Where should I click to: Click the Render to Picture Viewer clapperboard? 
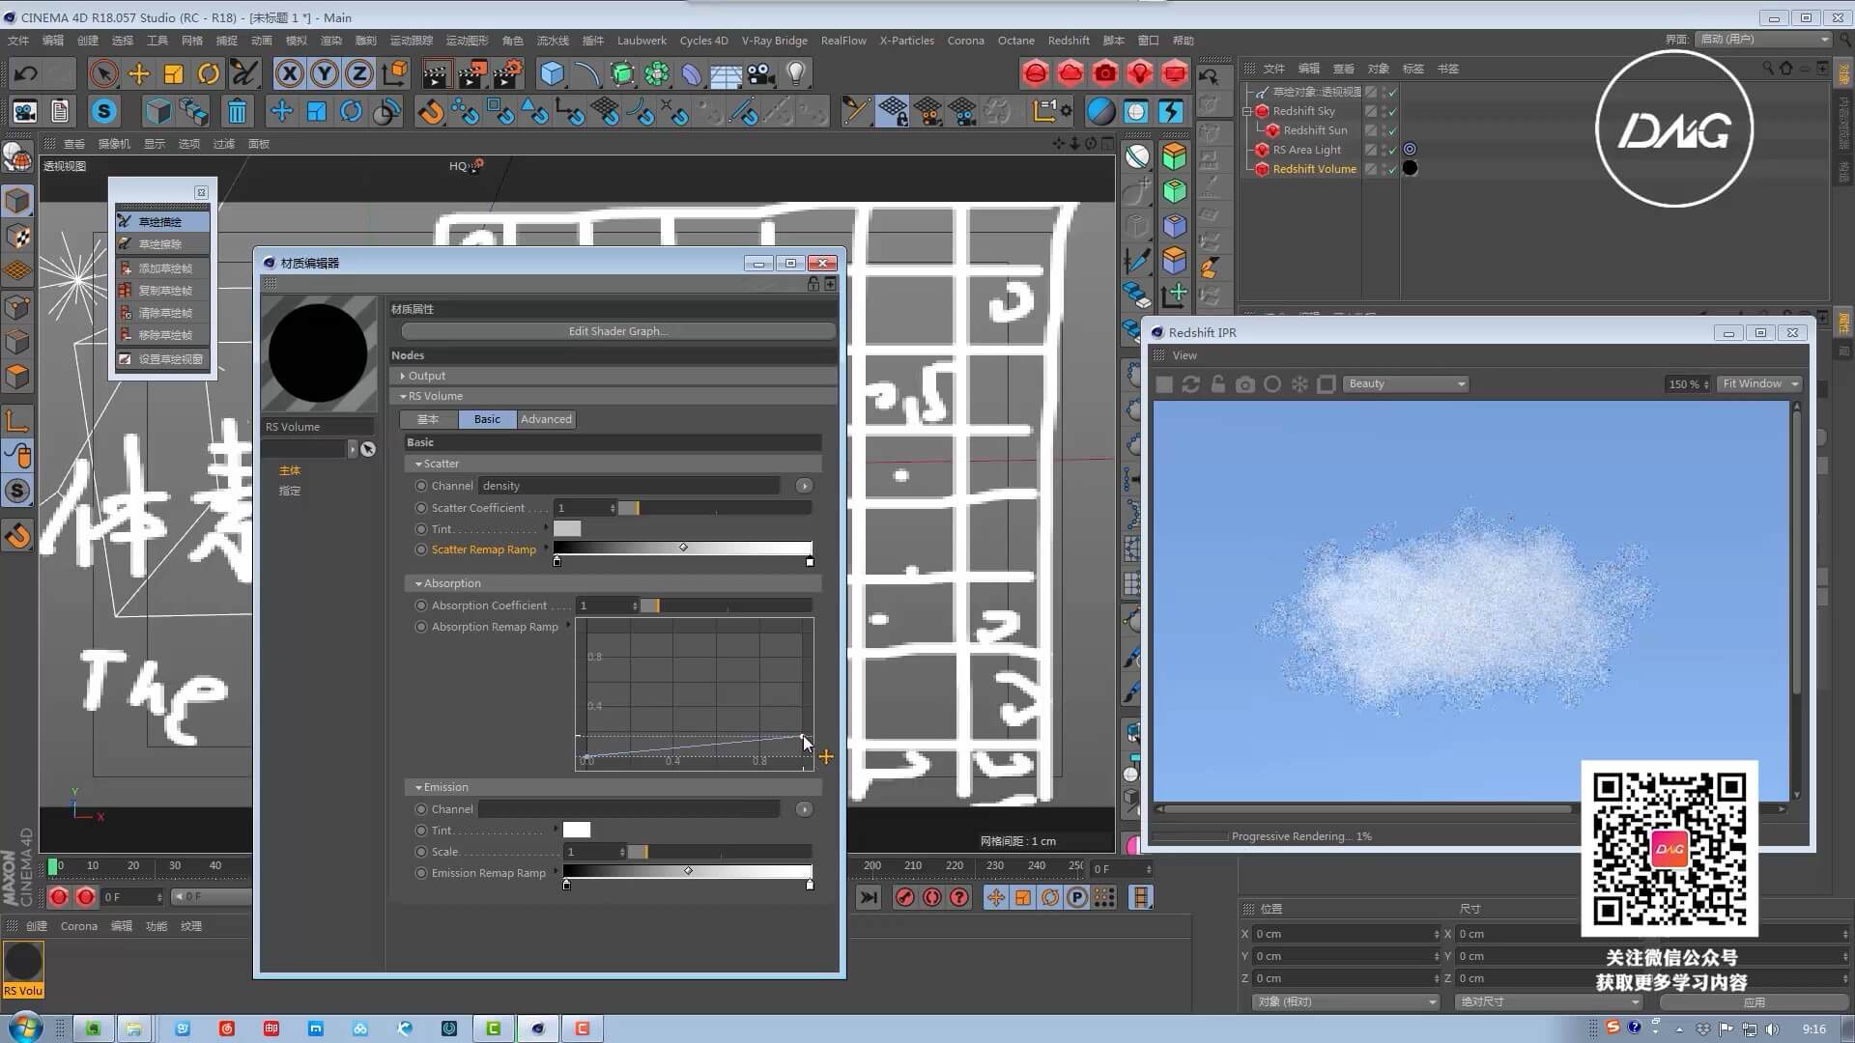pos(471,73)
